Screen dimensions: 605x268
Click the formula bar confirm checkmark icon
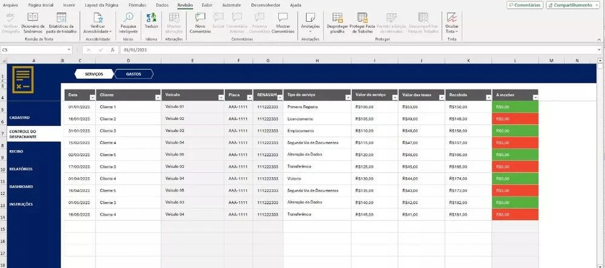click(x=100, y=50)
